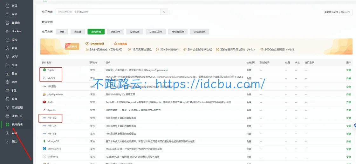This screenshot has width=356, height=164.
Task: Click the WAF sidebar icon
Action: 8,57
